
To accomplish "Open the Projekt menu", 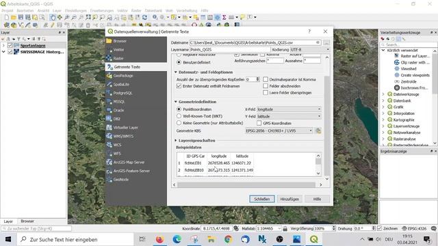I will click(x=8, y=11).
